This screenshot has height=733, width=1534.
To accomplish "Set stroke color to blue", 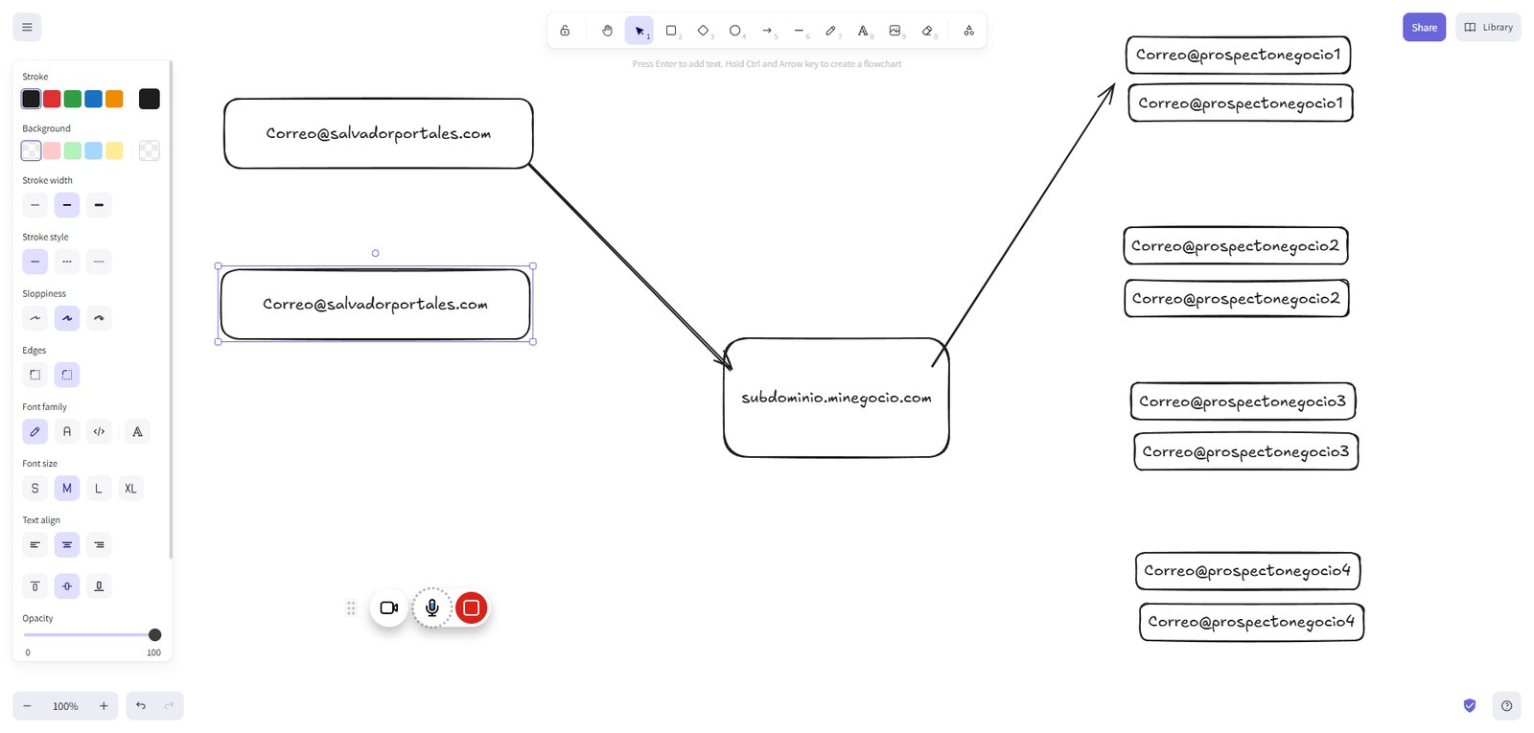I will (x=93, y=99).
